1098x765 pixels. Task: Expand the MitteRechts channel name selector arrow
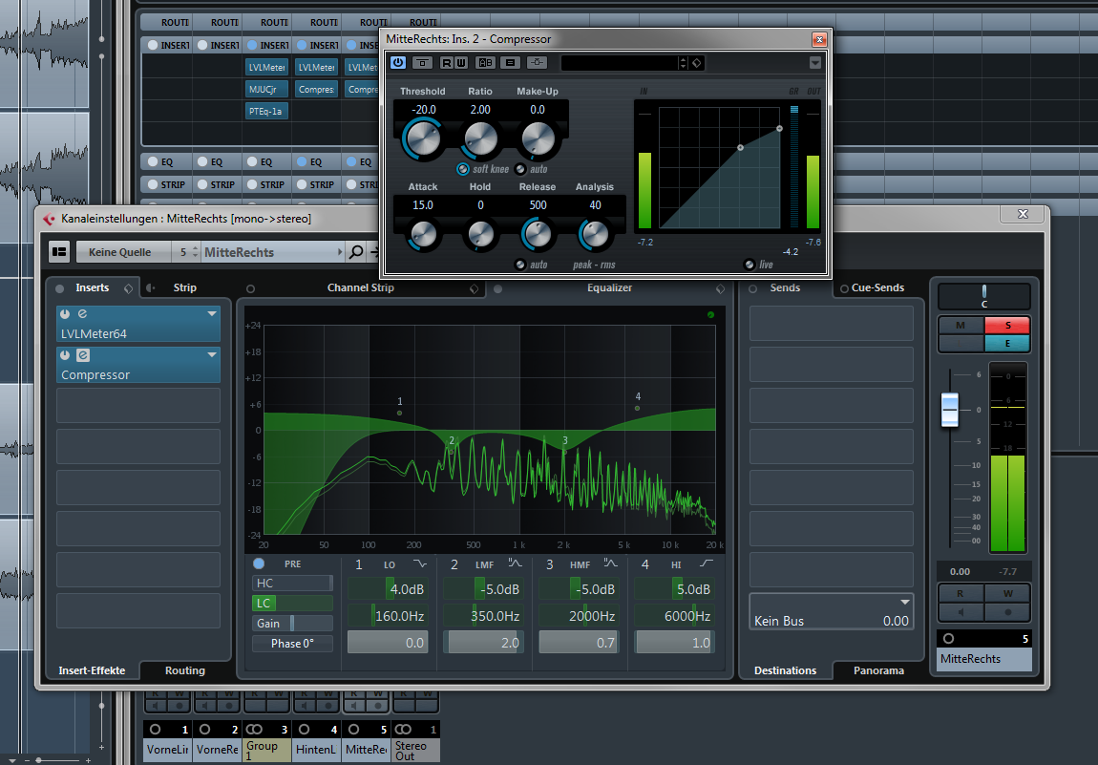click(340, 252)
